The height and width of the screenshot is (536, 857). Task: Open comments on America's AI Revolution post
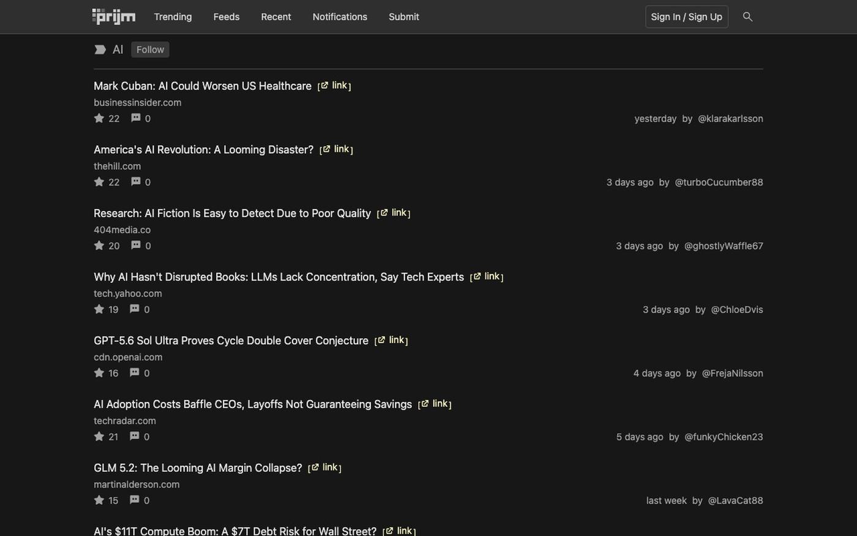(136, 182)
